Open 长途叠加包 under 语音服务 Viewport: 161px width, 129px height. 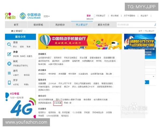tap(83, 74)
